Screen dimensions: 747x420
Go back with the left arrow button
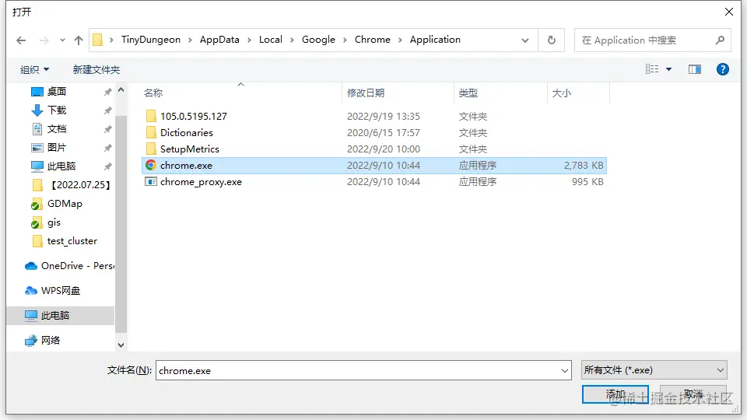21,40
